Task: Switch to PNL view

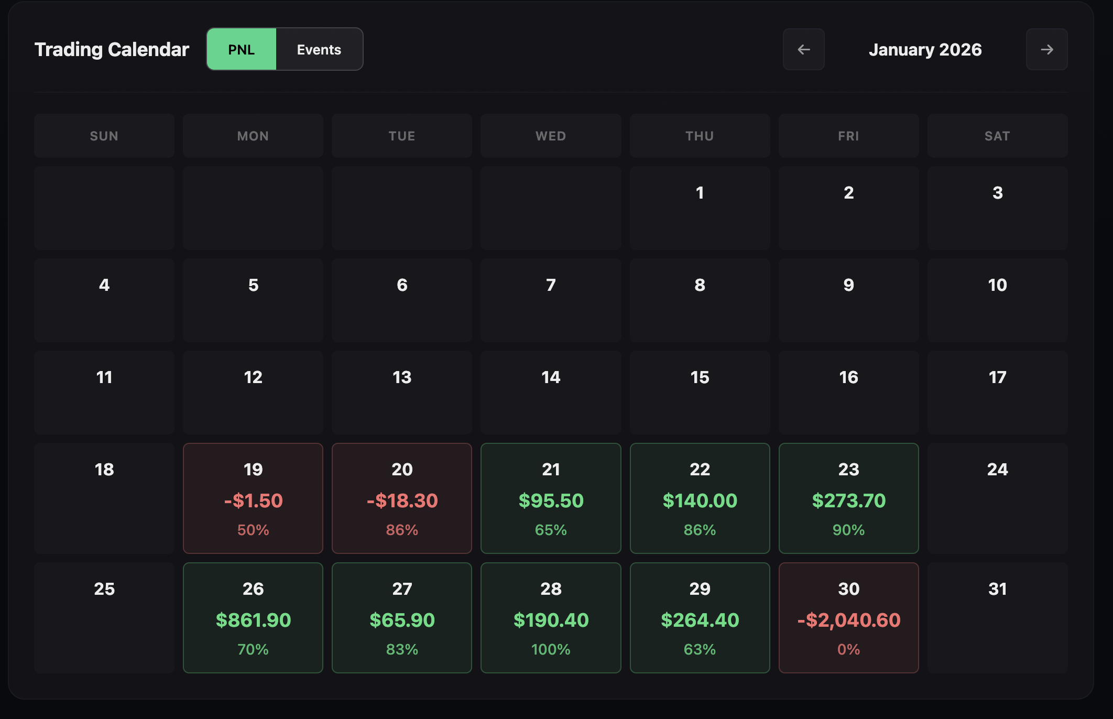Action: pyautogui.click(x=242, y=49)
